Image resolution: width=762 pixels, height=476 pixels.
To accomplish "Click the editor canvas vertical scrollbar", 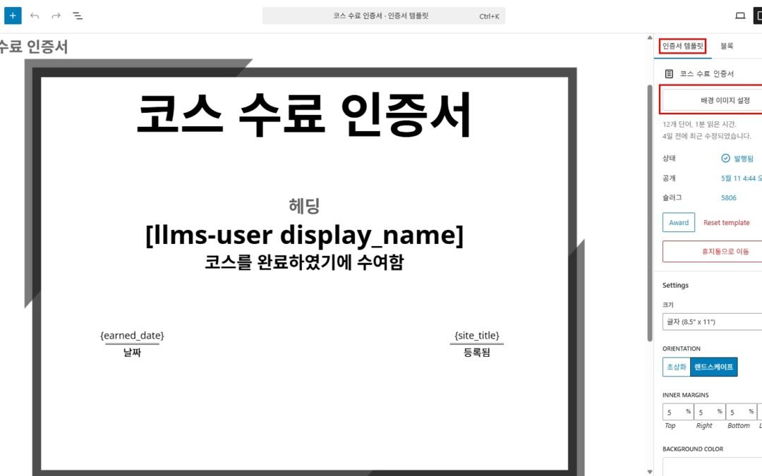I will pyautogui.click(x=650, y=213).
